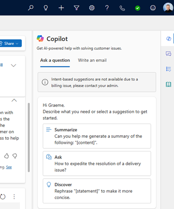Switch to the Write an email tab
The width and height of the screenshot is (174, 209).
92,60
